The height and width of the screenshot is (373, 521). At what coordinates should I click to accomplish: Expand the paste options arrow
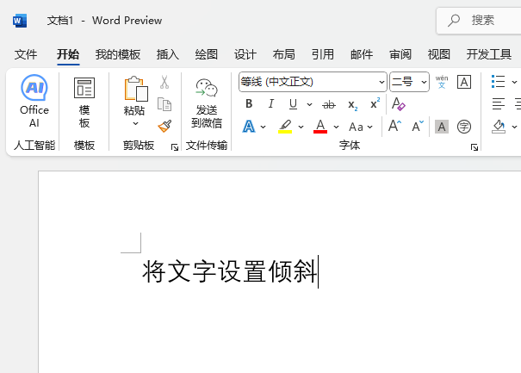[135, 124]
